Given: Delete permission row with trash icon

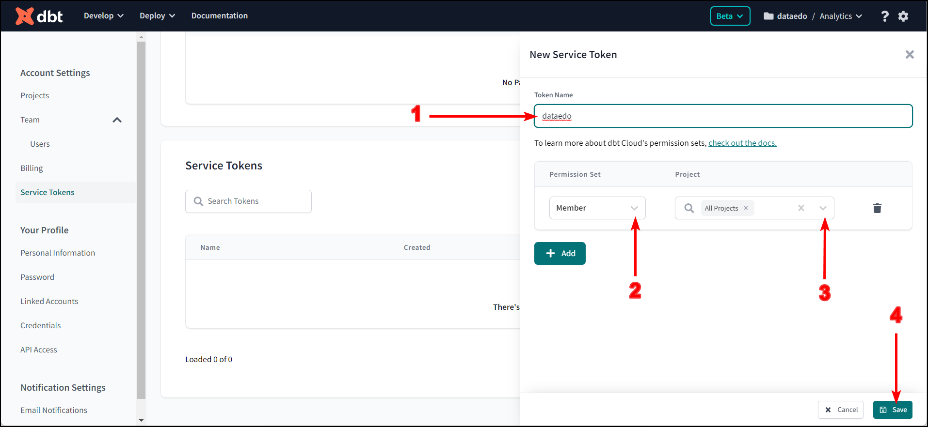Looking at the screenshot, I should [877, 208].
